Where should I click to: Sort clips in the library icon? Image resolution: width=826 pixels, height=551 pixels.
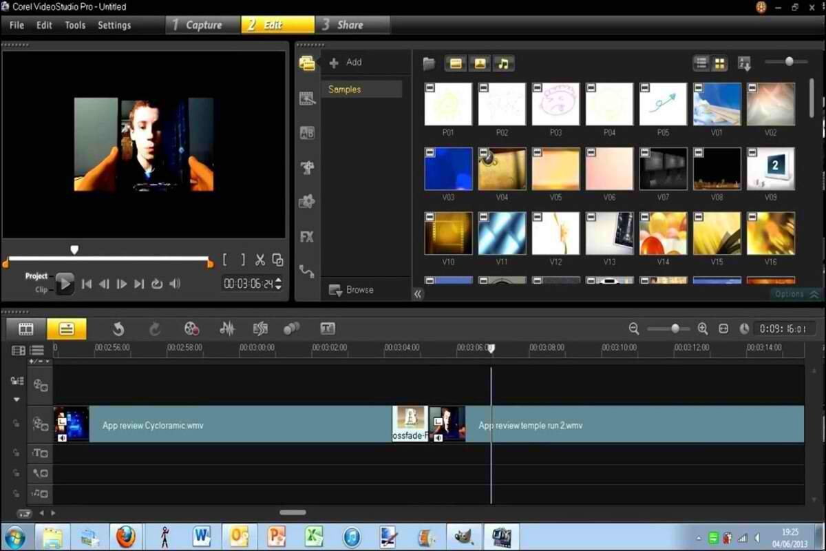point(744,64)
